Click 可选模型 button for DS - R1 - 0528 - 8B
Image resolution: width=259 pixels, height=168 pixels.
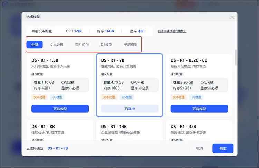click(199, 109)
